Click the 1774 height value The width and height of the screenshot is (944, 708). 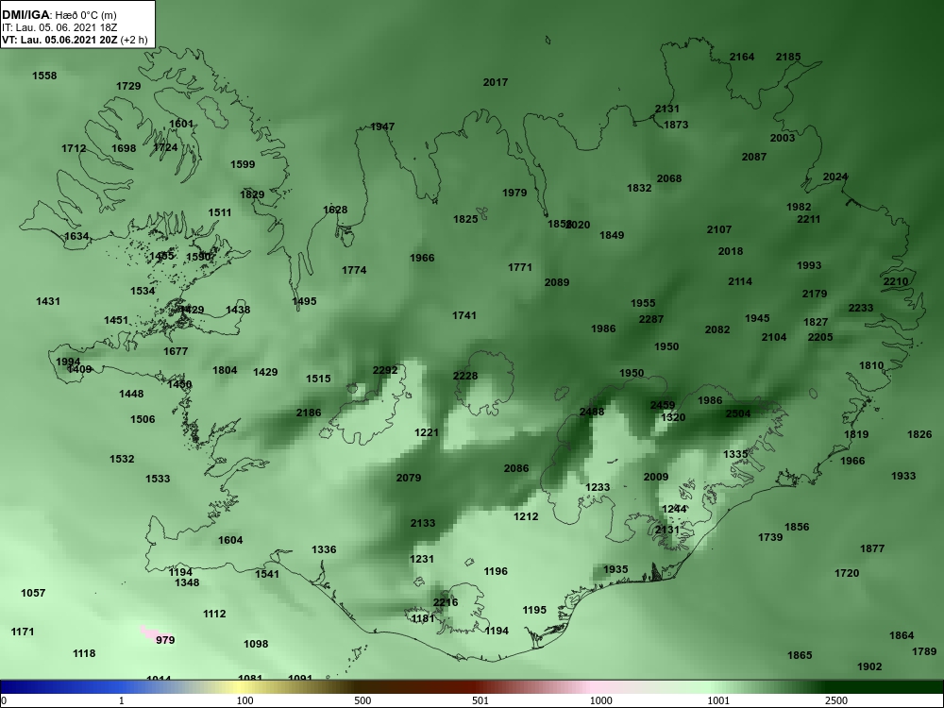tap(354, 270)
